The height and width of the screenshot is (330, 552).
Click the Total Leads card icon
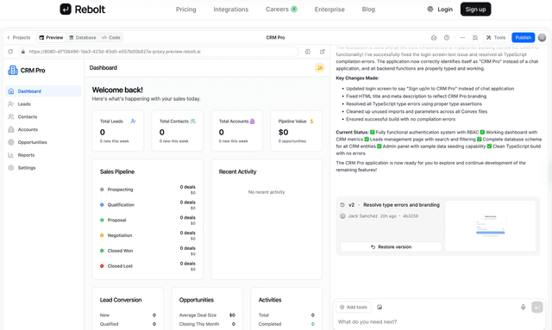point(133,121)
